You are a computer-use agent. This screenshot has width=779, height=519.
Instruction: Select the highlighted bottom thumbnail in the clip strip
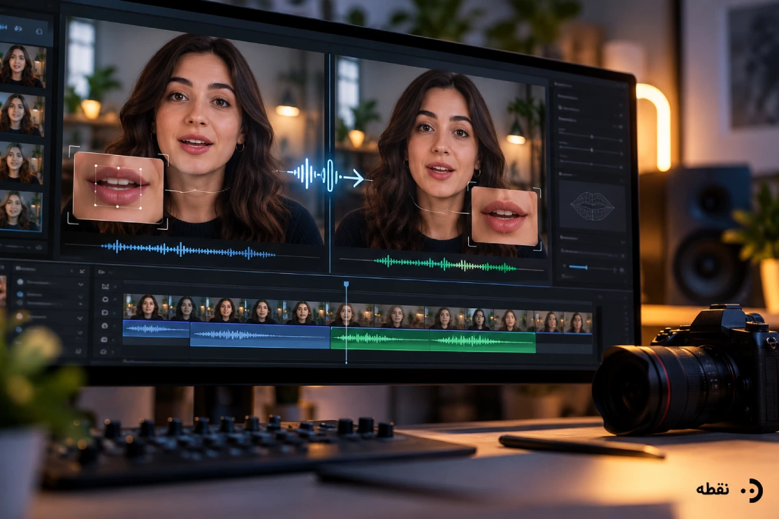[x=21, y=210]
